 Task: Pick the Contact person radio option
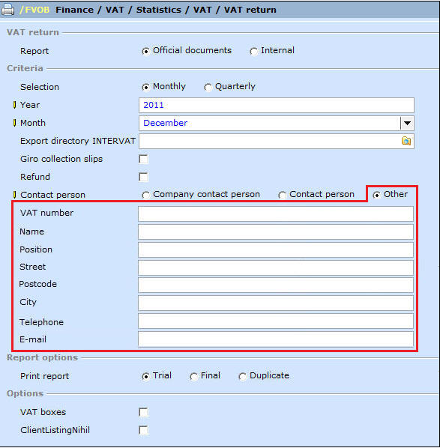coord(282,195)
